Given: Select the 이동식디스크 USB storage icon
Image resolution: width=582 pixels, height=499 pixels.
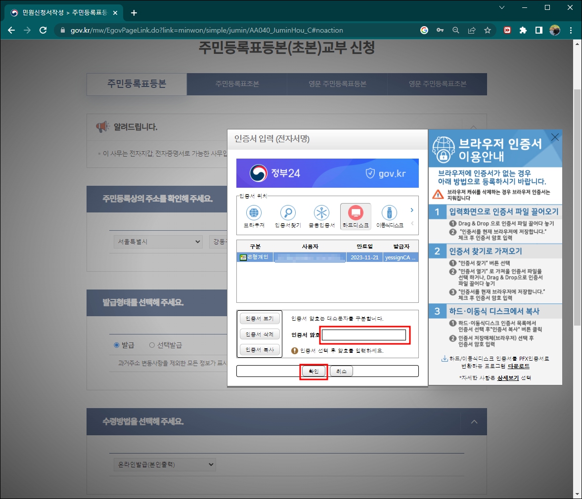Looking at the screenshot, I should [389, 214].
